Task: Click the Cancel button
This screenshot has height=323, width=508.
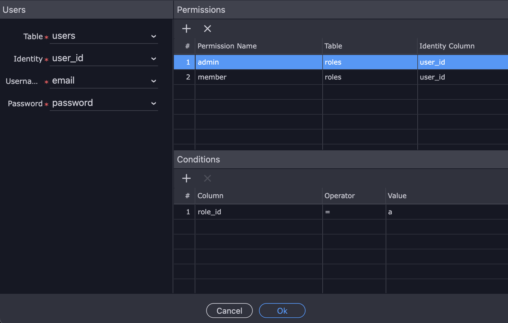Action: 229,311
